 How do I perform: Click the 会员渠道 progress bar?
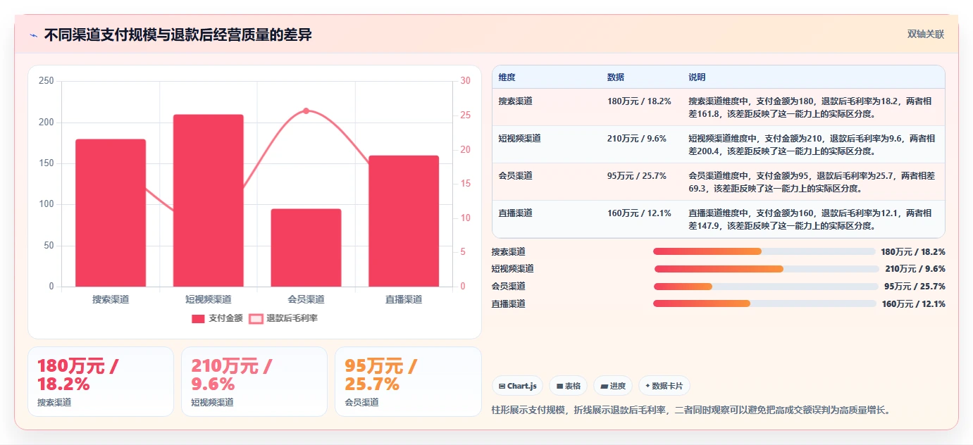click(767, 287)
